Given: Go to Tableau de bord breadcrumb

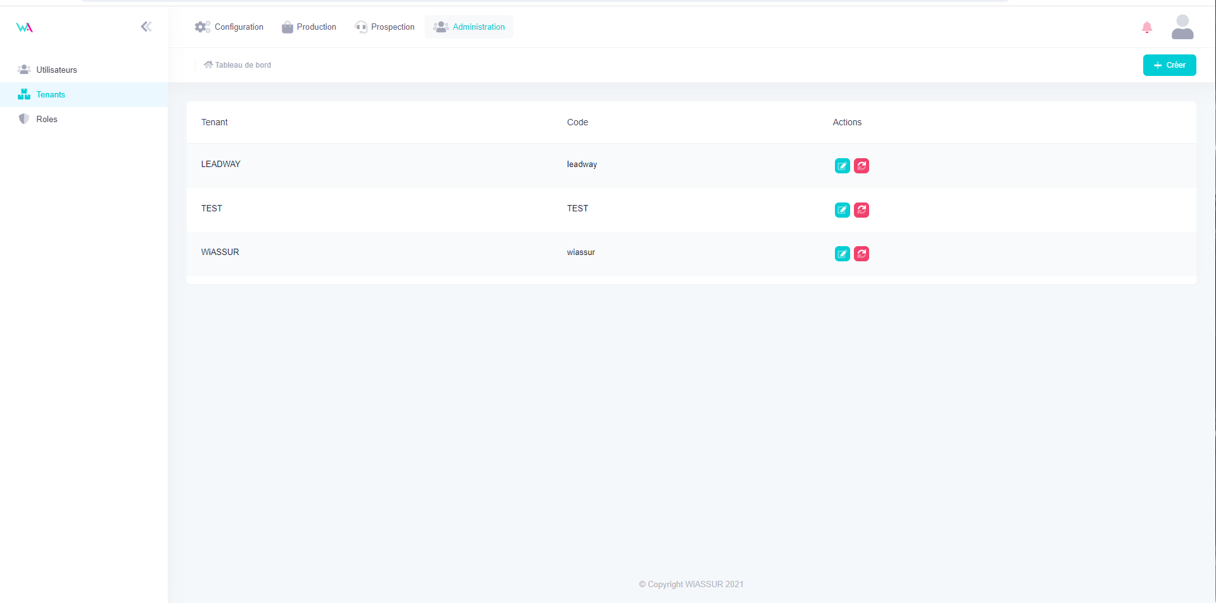Looking at the screenshot, I should 237,65.
